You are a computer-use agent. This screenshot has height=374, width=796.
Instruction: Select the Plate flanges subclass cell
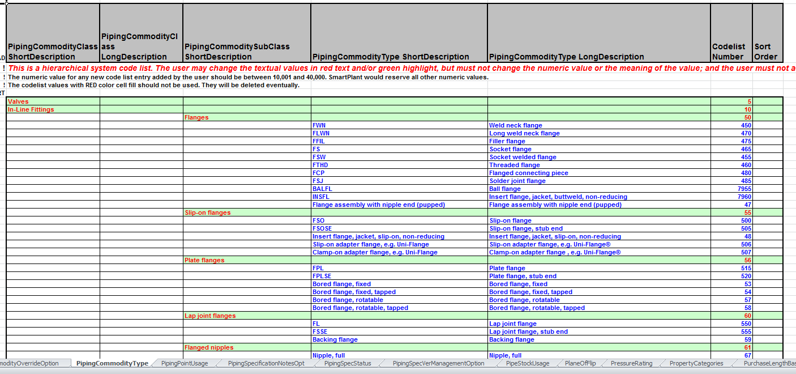247,260
